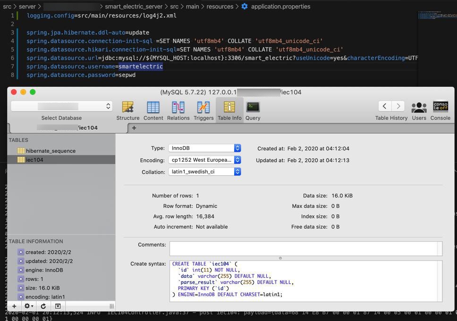Expand the Encoding dropdown
Image resolution: width=457 pixels, height=321 pixels.
pyautogui.click(x=204, y=160)
